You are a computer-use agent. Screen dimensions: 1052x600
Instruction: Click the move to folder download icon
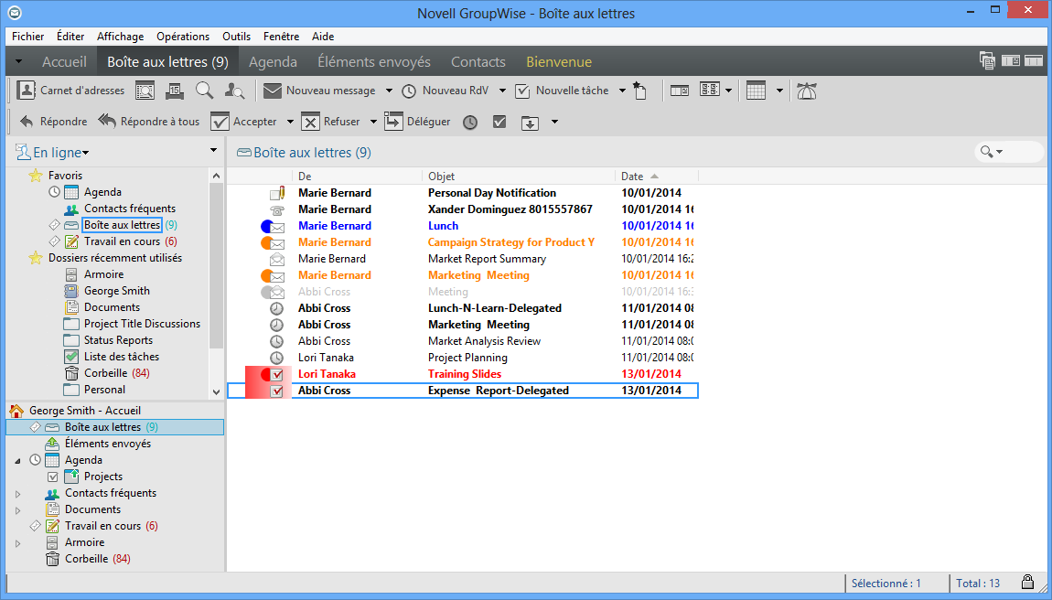(530, 123)
